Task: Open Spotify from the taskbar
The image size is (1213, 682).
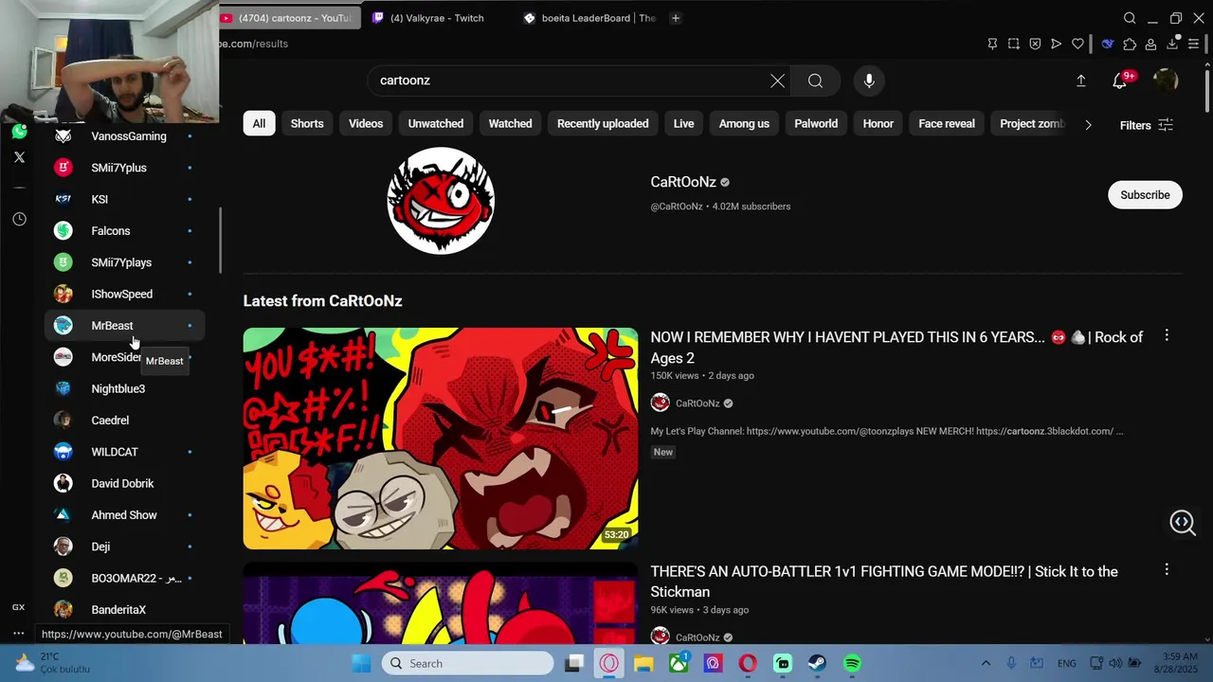Action: (x=852, y=663)
